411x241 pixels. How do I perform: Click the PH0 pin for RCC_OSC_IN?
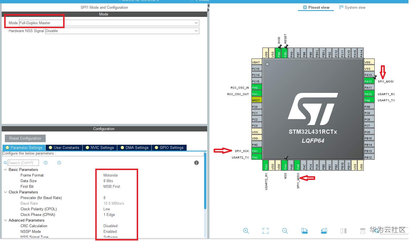(x=257, y=88)
